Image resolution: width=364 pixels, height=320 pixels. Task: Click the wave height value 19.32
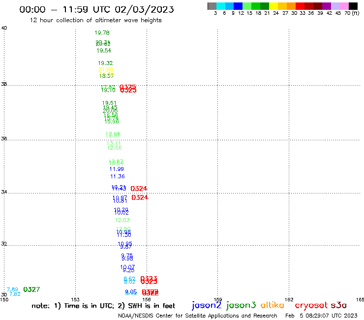(105, 63)
